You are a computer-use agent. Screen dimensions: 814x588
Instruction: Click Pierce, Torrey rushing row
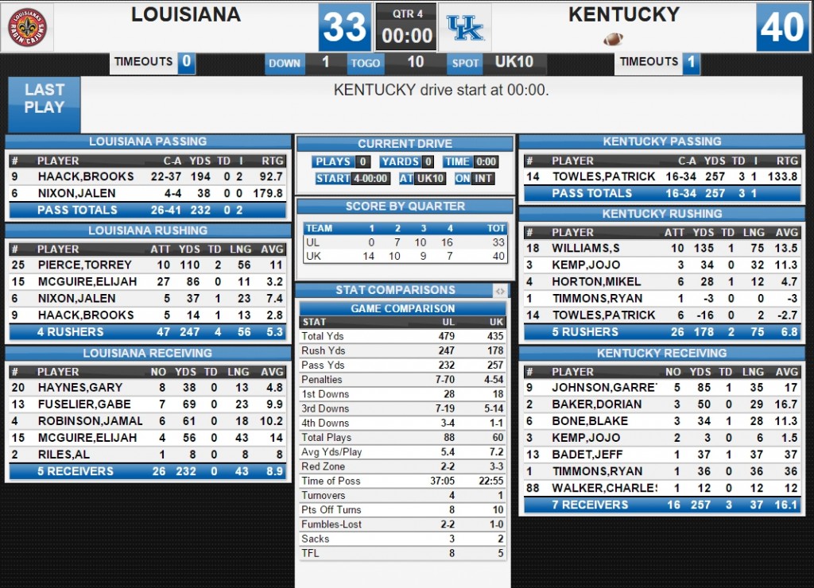click(148, 265)
